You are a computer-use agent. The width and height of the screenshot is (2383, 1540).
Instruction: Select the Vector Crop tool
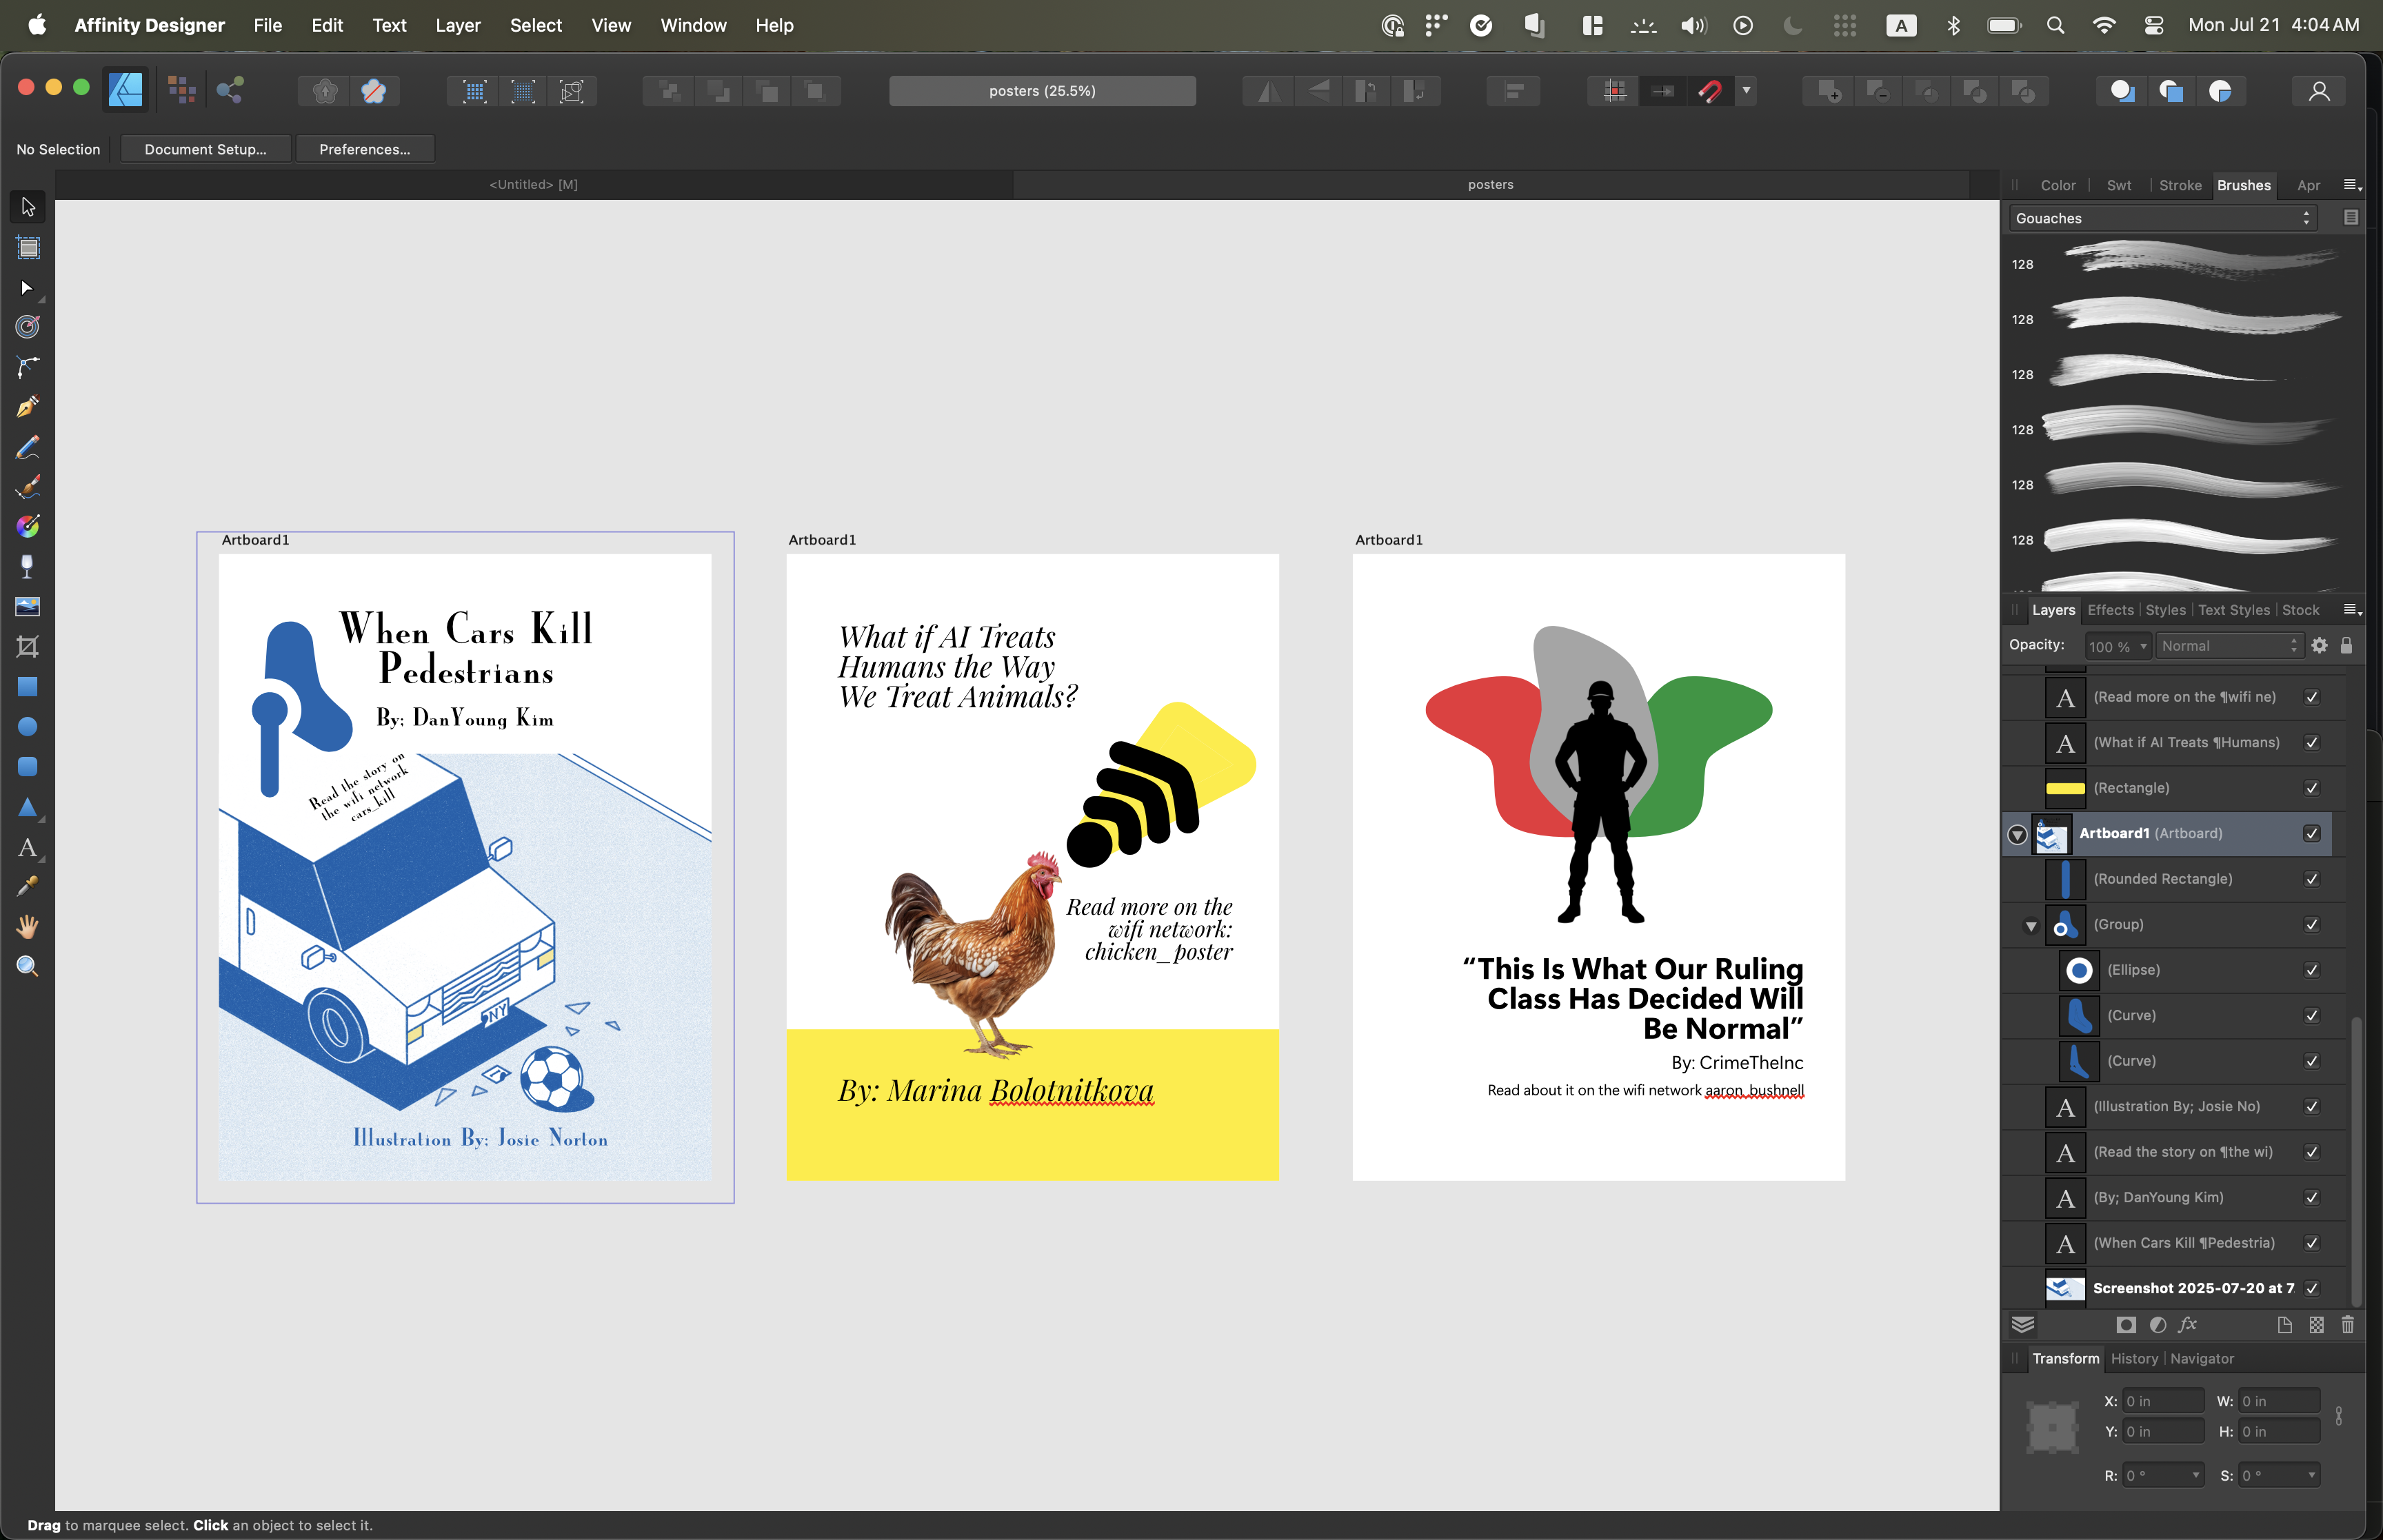28,647
